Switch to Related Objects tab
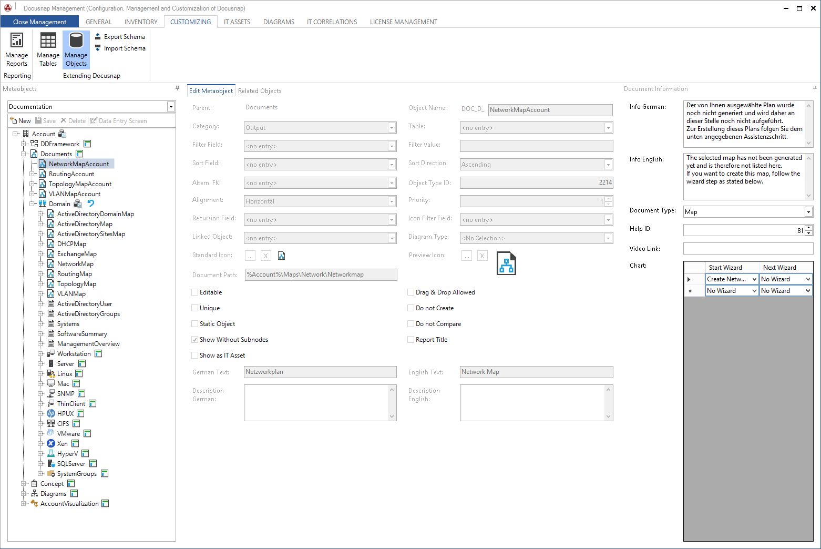The height and width of the screenshot is (549, 821). point(260,91)
